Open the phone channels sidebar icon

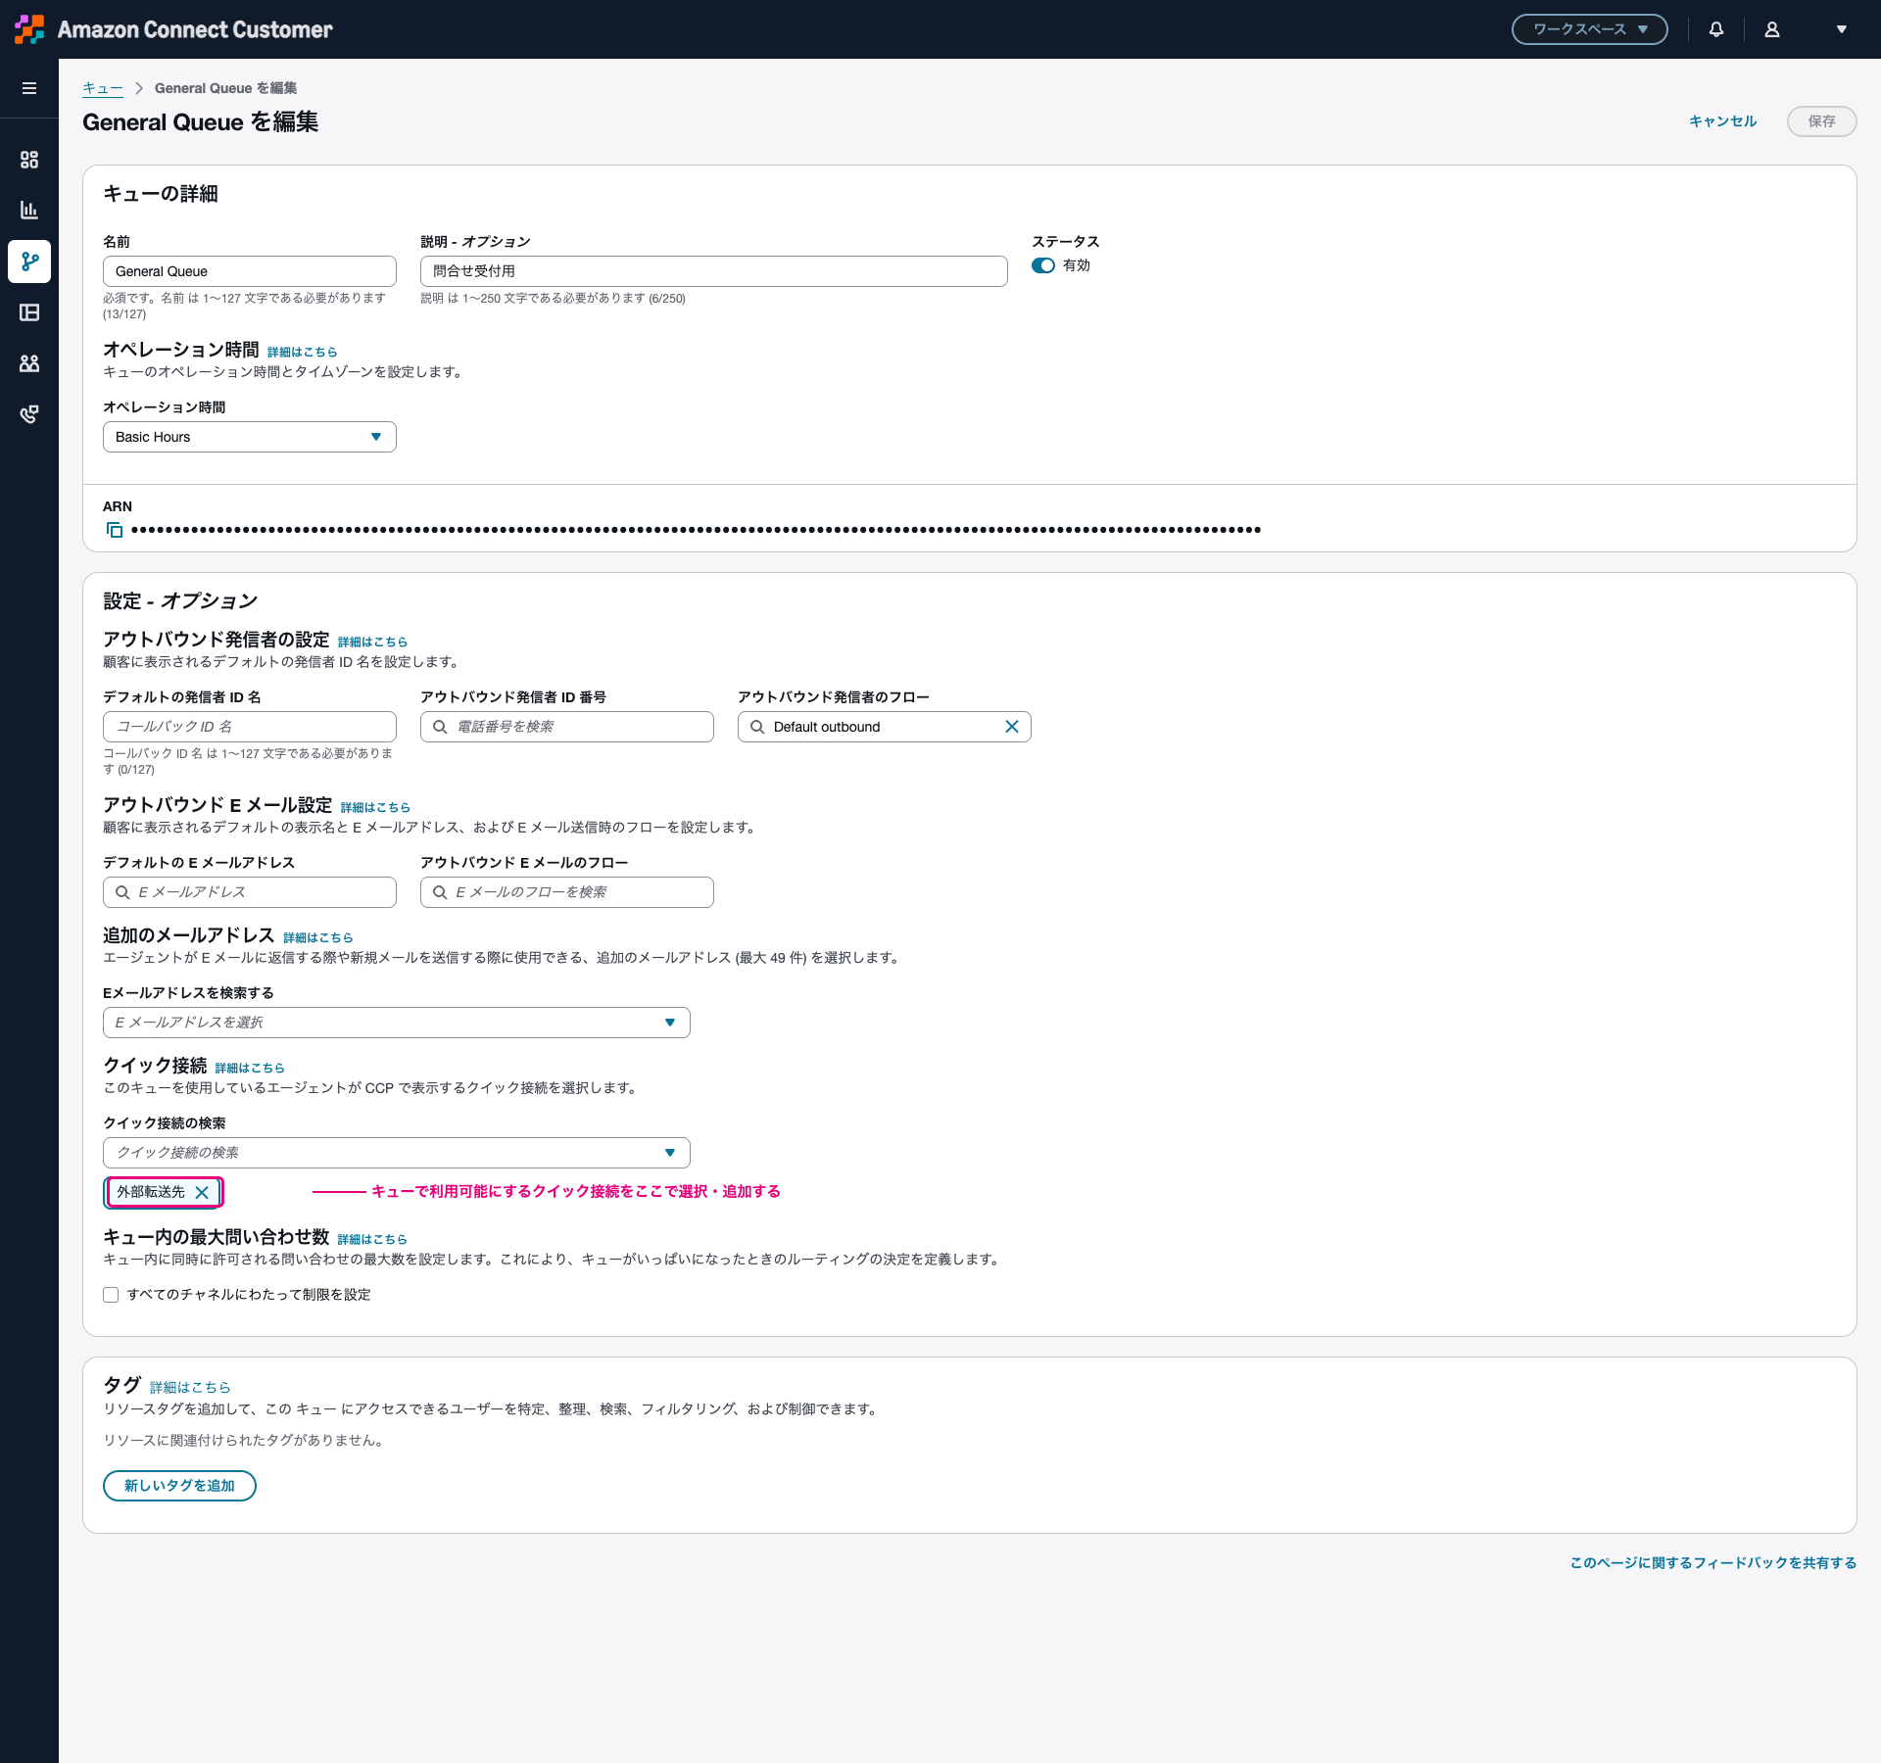point(29,414)
